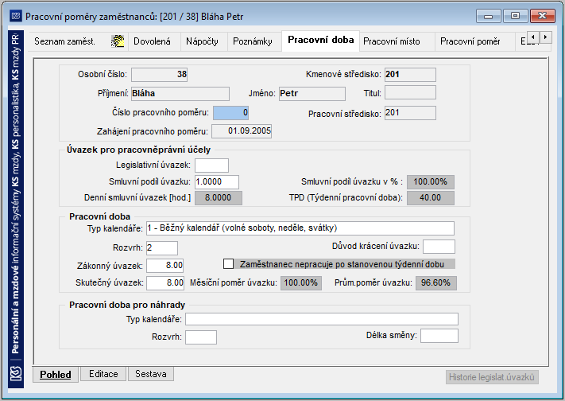Click the Denní smluvní úvazek value 8.0000
The height and width of the screenshot is (401, 565).
click(x=219, y=198)
